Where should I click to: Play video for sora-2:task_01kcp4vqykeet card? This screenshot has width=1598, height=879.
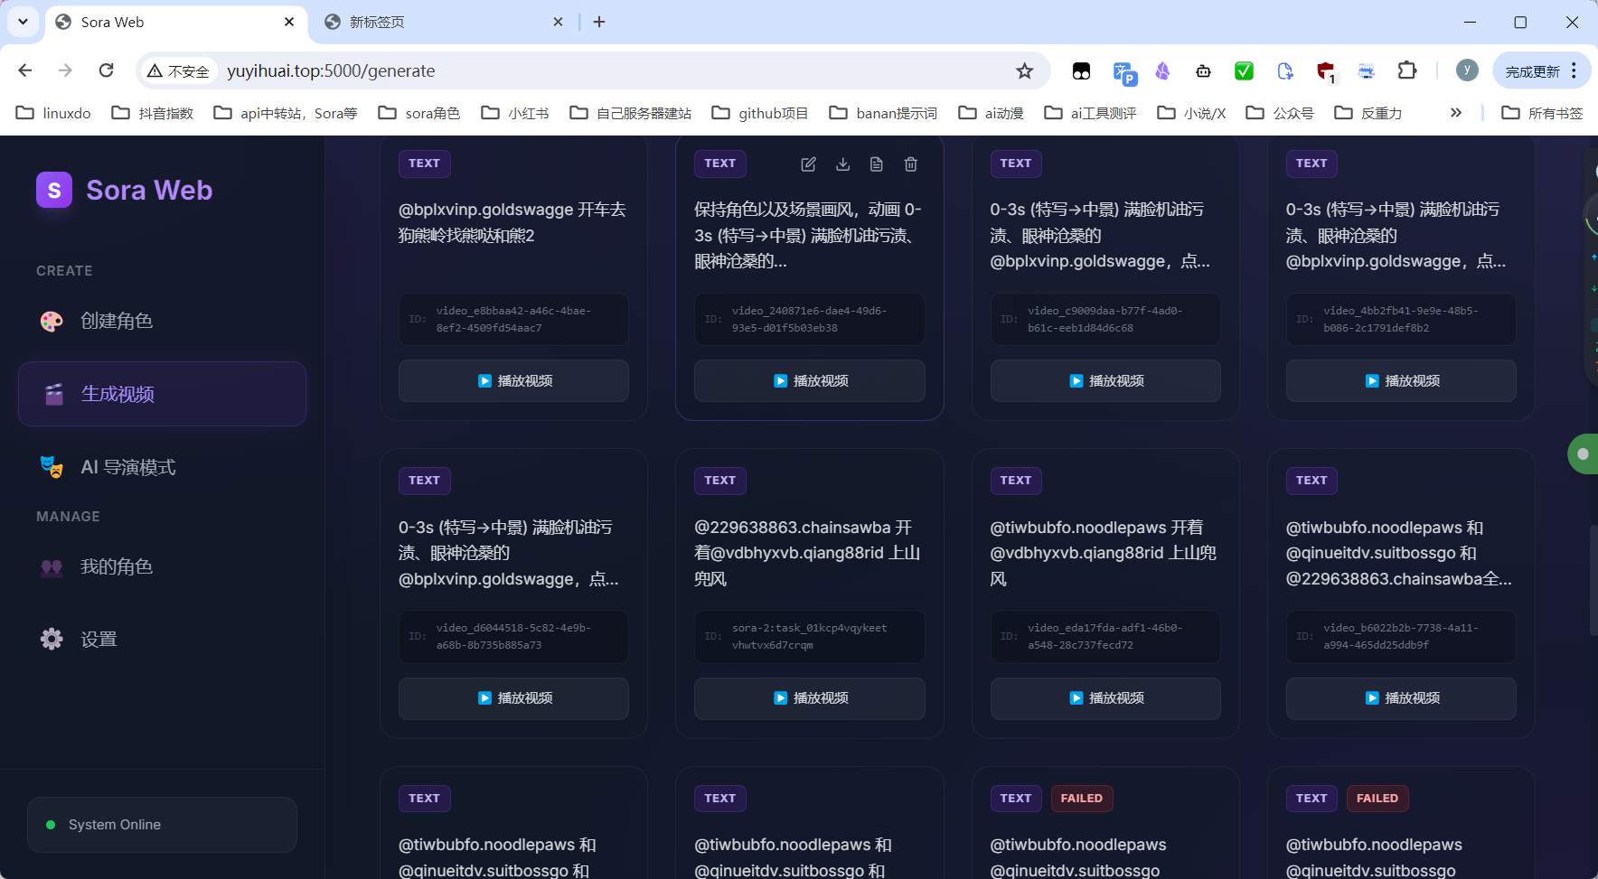pos(809,698)
